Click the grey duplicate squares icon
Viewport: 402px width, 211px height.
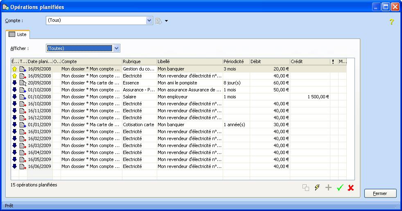(306, 188)
